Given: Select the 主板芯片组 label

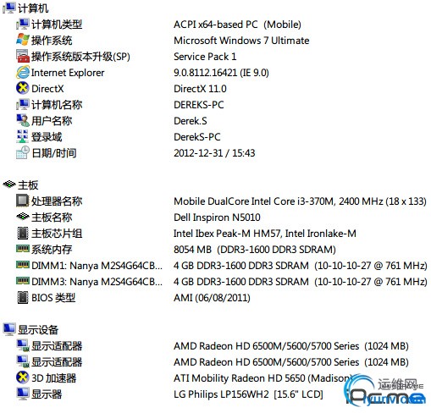Looking at the screenshot, I should (x=57, y=234).
